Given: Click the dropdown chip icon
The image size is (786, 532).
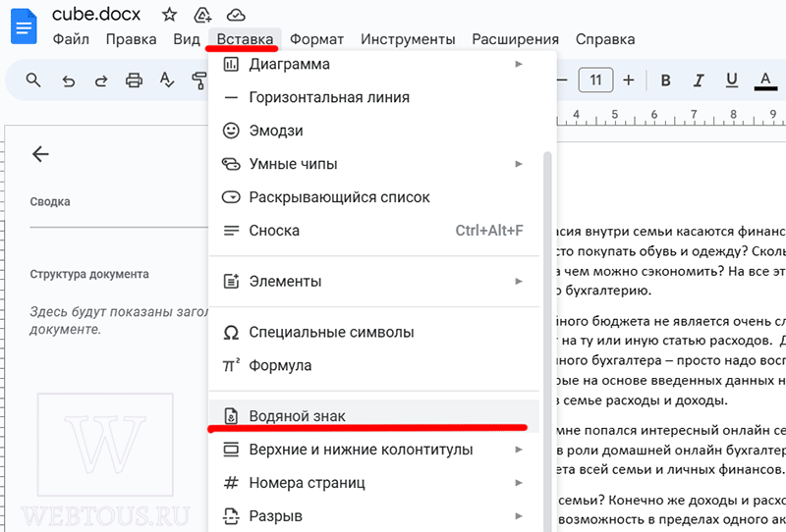Looking at the screenshot, I should point(231,197).
